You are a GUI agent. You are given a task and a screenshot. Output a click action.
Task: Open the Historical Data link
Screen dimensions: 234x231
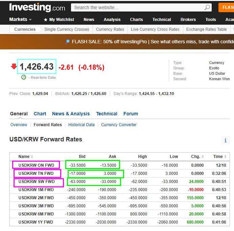81,125
